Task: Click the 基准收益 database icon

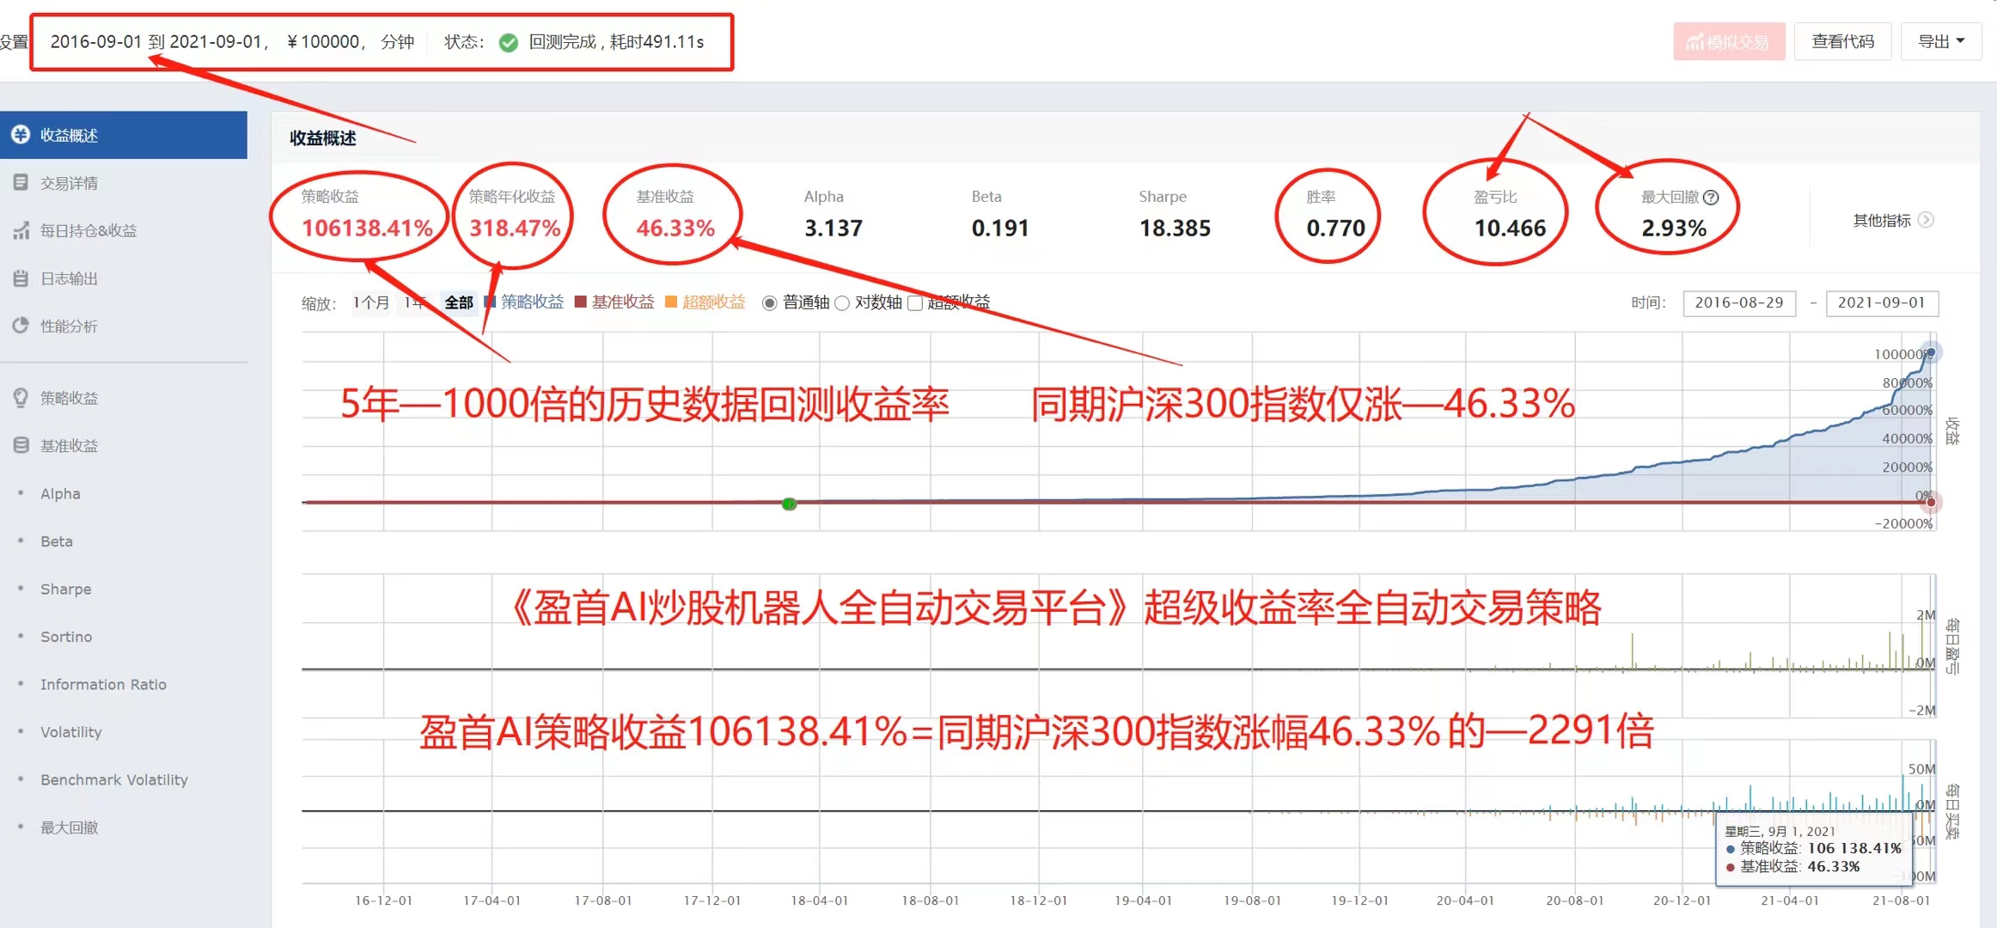Action: pos(21,445)
